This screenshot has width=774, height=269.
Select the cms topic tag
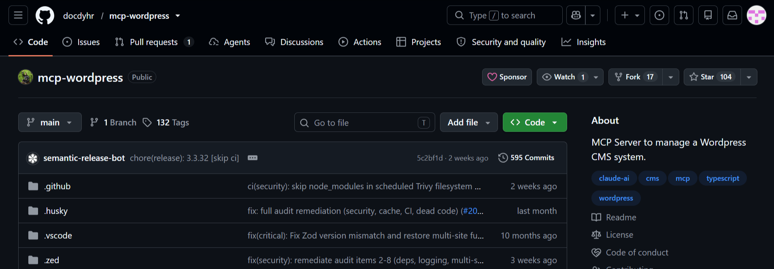click(653, 178)
